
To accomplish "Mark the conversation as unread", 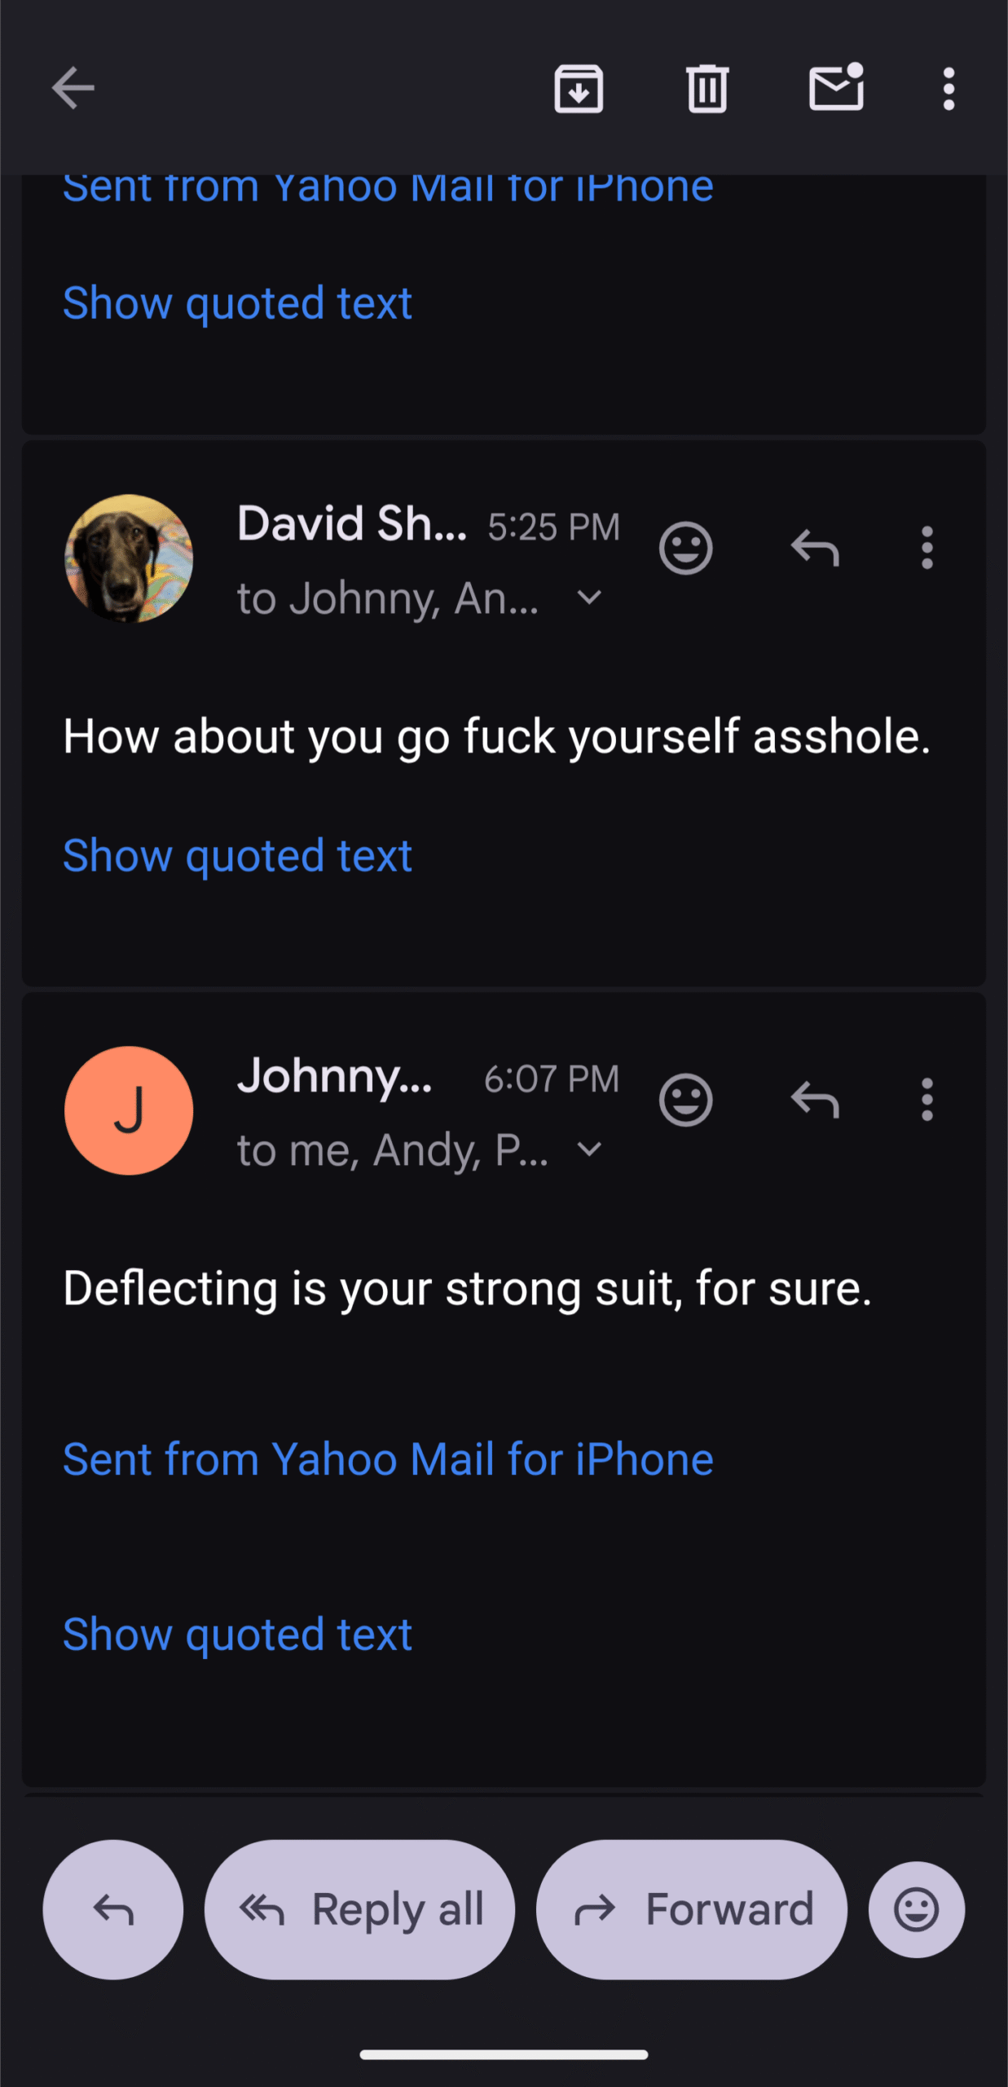I will 836,88.
